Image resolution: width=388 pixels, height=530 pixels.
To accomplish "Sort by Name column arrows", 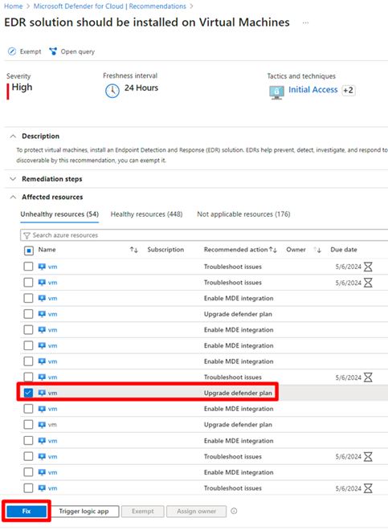I will pyautogui.click(x=134, y=250).
